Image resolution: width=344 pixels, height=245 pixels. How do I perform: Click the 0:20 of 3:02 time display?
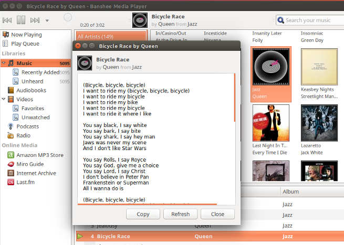92,25
